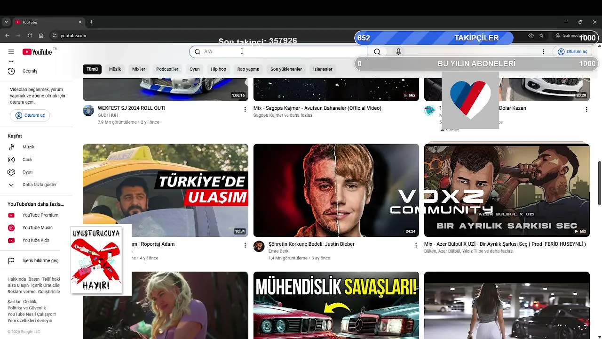Open options menu for Justin Bieber video
The image size is (602, 339).
point(415,245)
